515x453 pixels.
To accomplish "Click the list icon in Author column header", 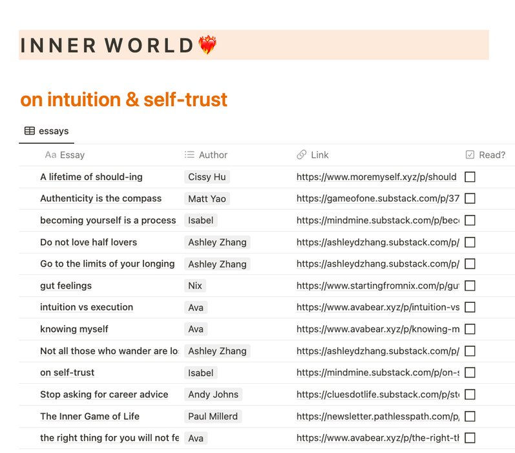I will pyautogui.click(x=189, y=155).
